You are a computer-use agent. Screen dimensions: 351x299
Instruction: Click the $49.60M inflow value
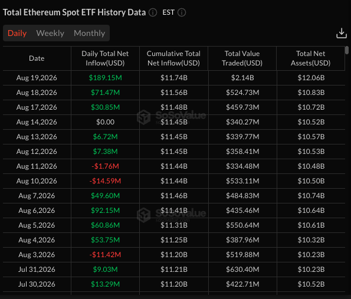[x=105, y=196]
